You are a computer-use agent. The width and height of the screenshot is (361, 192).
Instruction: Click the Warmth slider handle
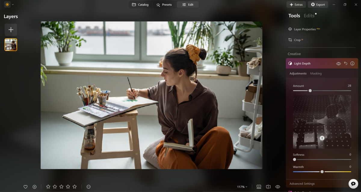pos(322,172)
